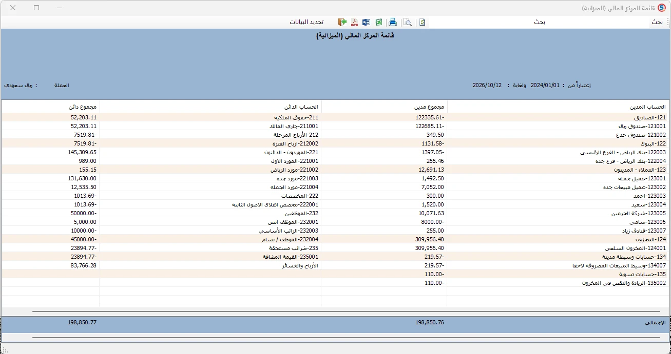Select 135002-الزيادة والنقص في المخزون
Screen dimensions: 671x354
tap(624, 283)
